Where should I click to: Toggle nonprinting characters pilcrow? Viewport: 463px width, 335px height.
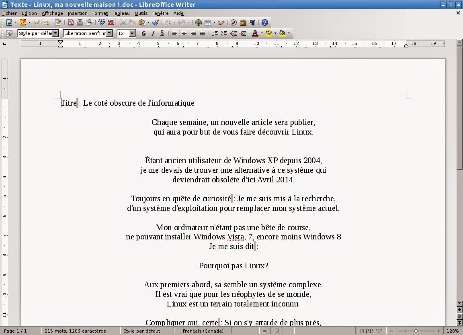pos(252,22)
